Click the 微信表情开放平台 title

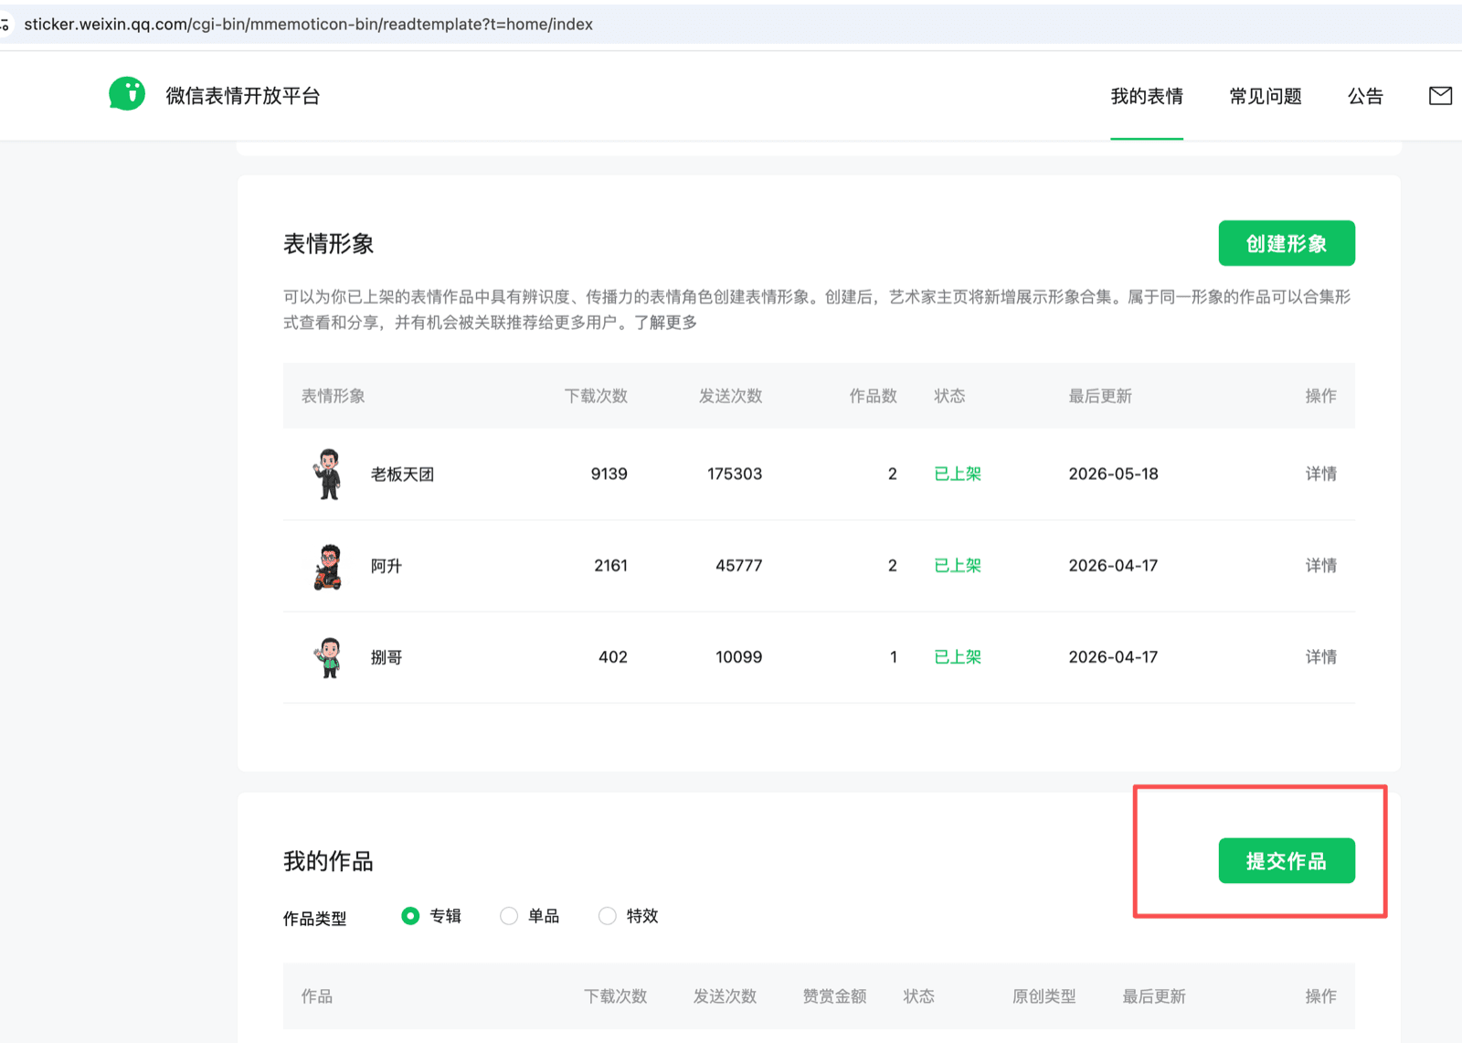243,96
